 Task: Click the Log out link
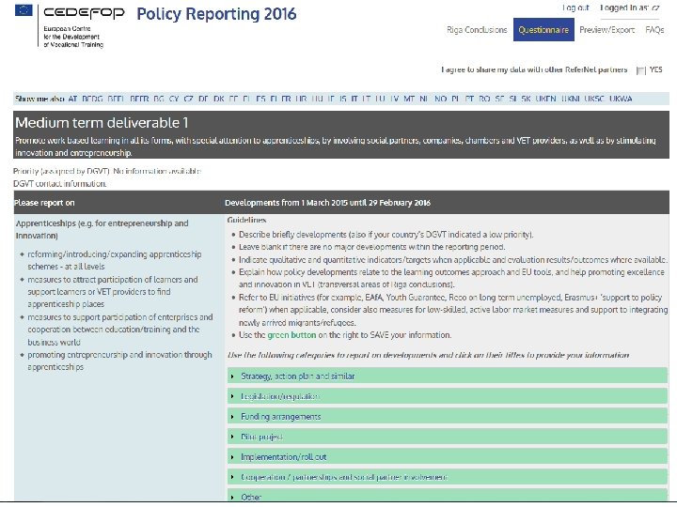coord(575,8)
